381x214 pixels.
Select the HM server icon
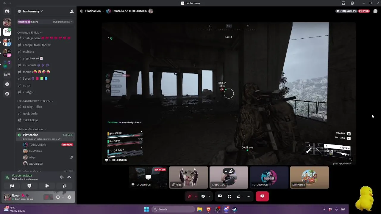point(7,32)
